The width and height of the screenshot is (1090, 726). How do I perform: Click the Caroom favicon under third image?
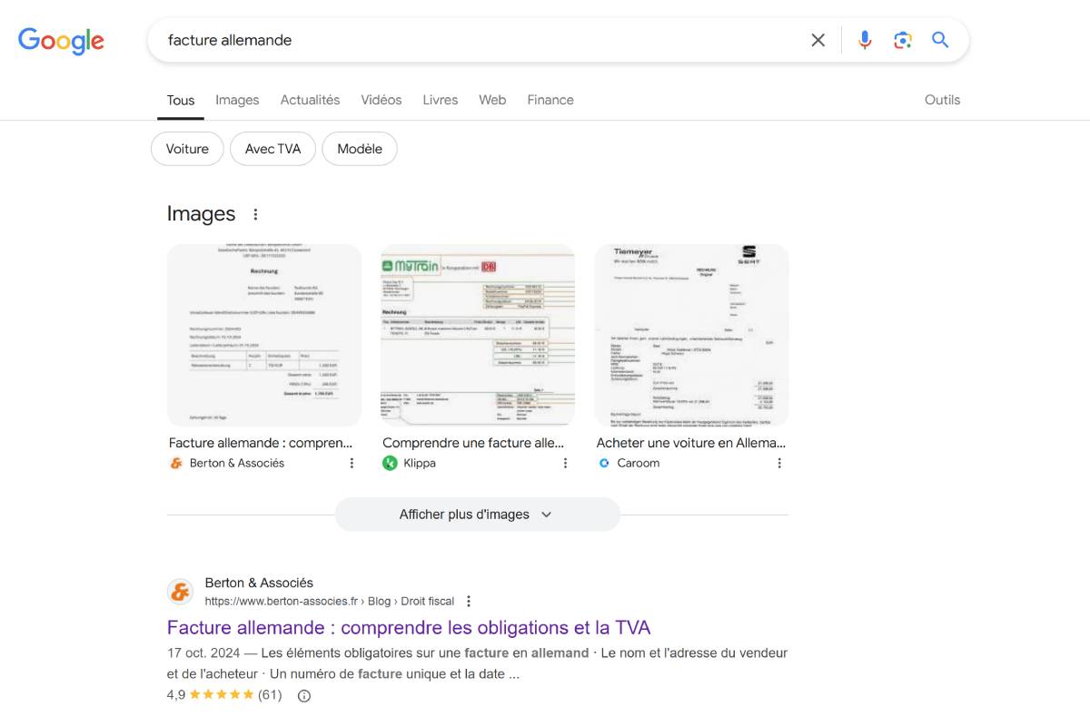(x=604, y=463)
